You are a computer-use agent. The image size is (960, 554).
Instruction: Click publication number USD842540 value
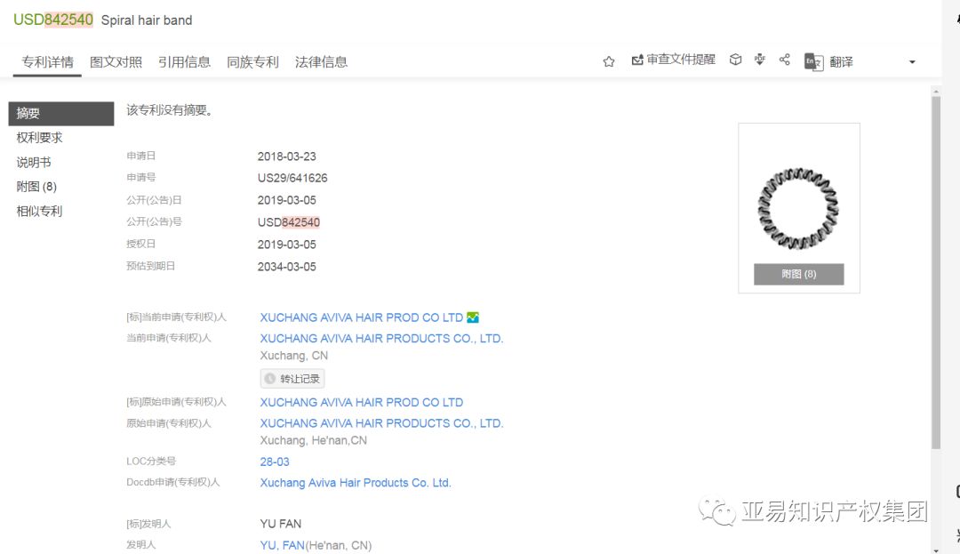[288, 222]
